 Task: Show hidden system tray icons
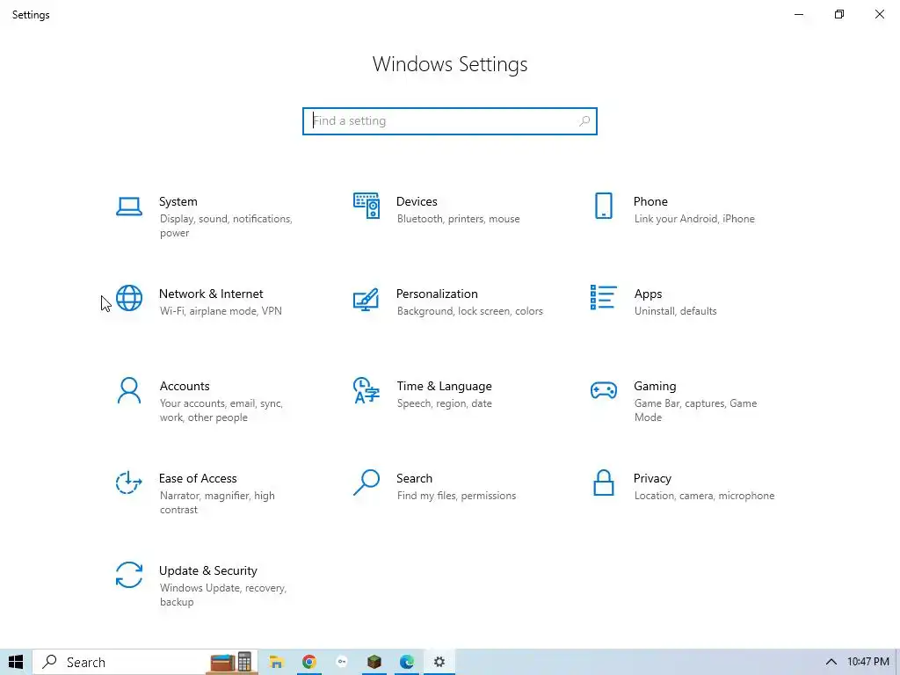click(831, 662)
